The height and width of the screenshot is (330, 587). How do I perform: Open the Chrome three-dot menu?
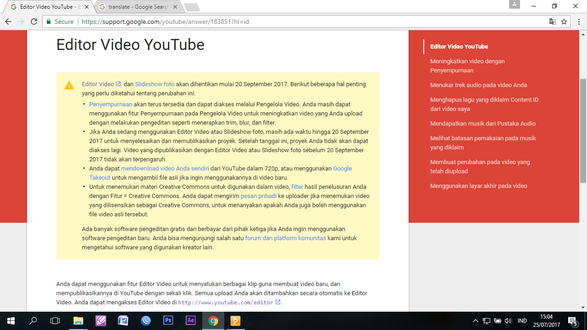pos(579,22)
